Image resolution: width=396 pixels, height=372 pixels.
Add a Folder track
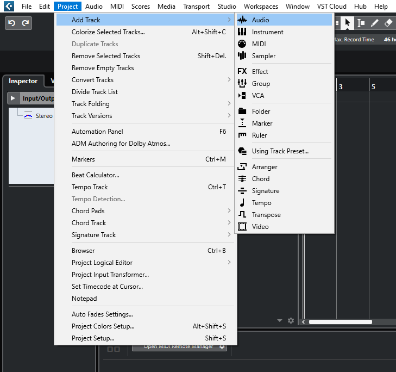point(285,111)
